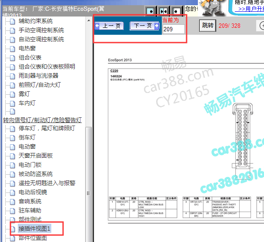Select 电动窗 in the tree

coord(27,146)
